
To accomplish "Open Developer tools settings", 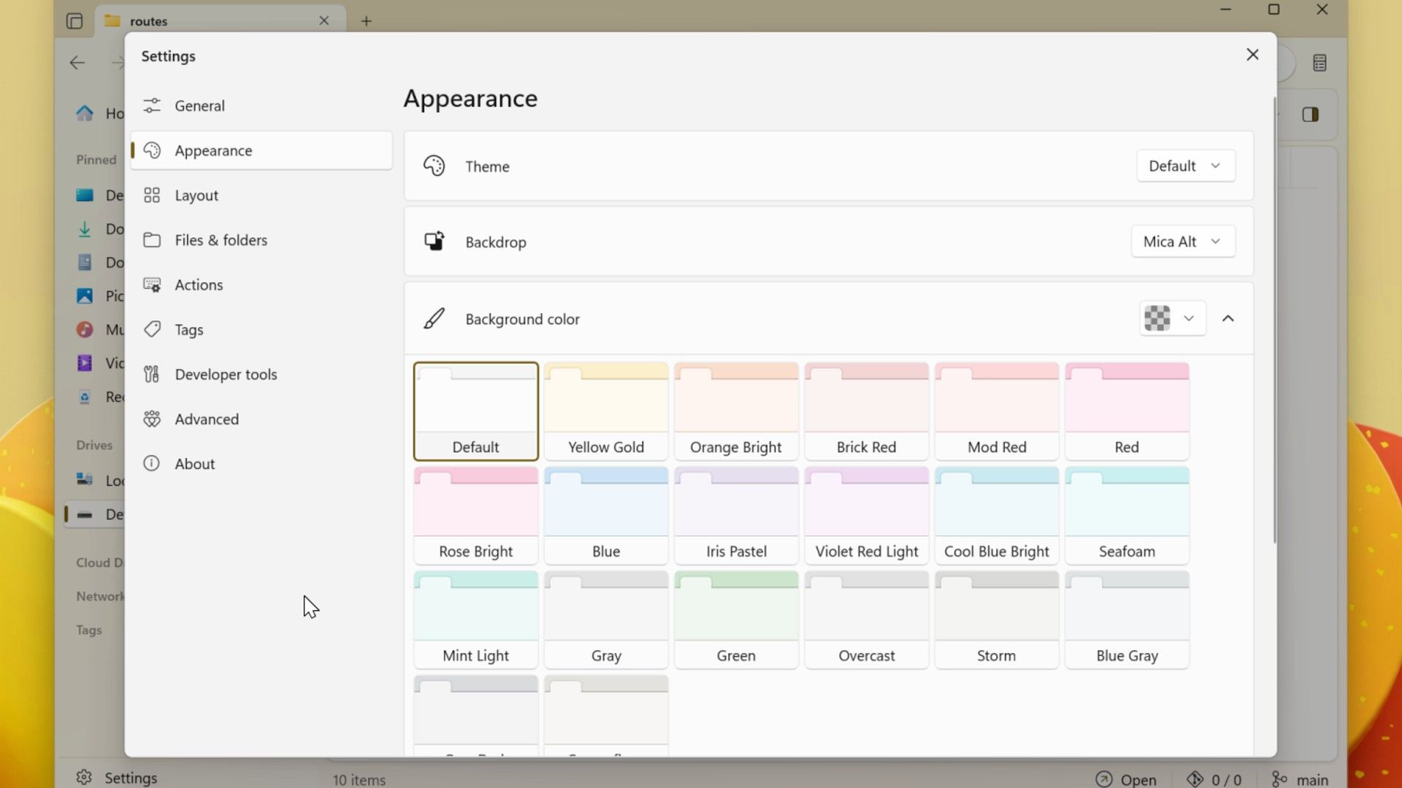I will point(261,374).
